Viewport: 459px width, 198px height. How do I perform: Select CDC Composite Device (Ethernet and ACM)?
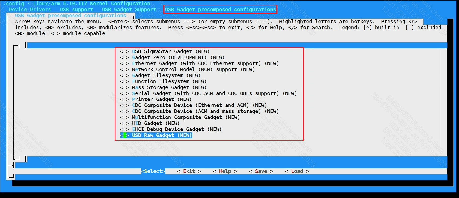pyautogui.click(x=193, y=105)
